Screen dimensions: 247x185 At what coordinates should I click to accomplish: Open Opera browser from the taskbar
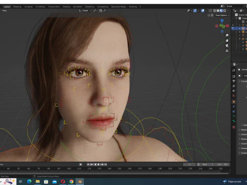[x=63, y=181]
